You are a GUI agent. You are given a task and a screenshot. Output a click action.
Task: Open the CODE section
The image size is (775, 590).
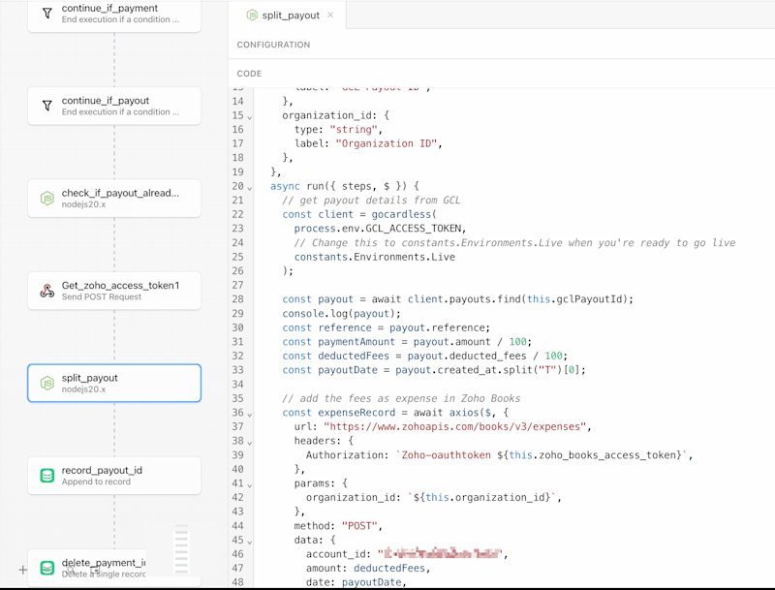point(249,74)
